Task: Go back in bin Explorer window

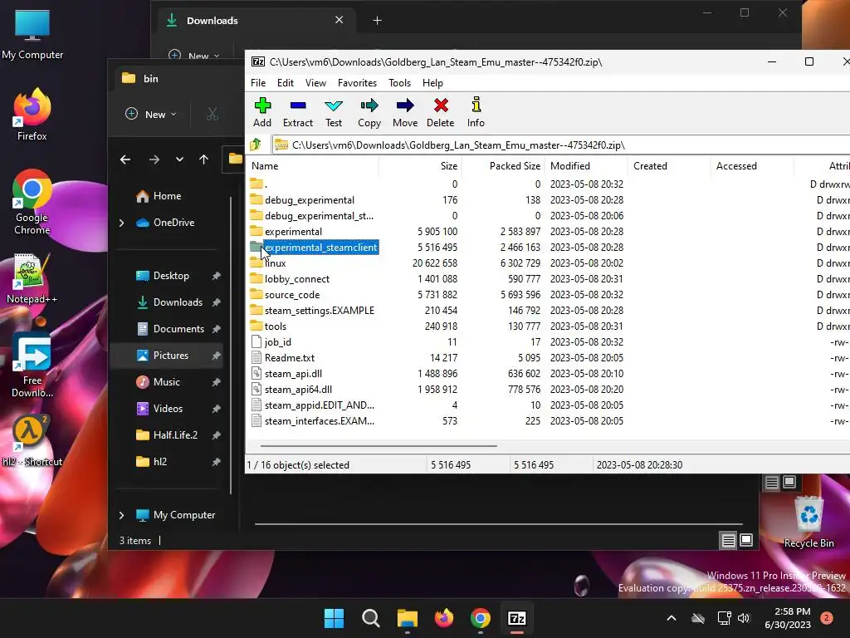Action: 125,159
